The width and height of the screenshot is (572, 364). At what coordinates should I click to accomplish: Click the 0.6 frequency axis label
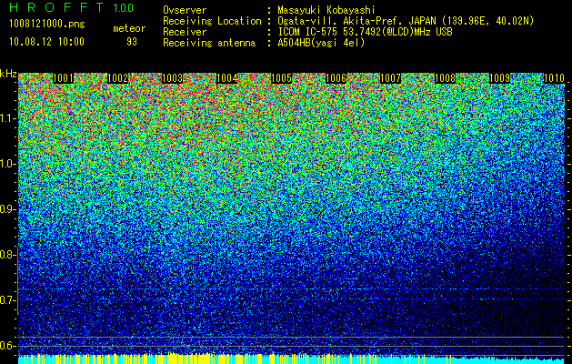coord(7,346)
